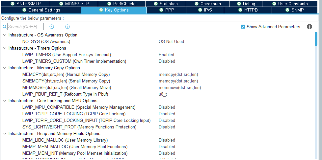This screenshot has width=322, height=160.
Task: Open the info icon beside advanced parameters
Action: coord(309,27)
